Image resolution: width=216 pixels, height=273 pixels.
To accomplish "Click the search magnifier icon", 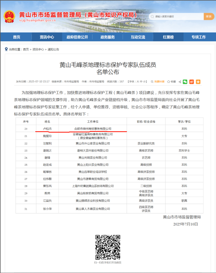I will point(152,17).
